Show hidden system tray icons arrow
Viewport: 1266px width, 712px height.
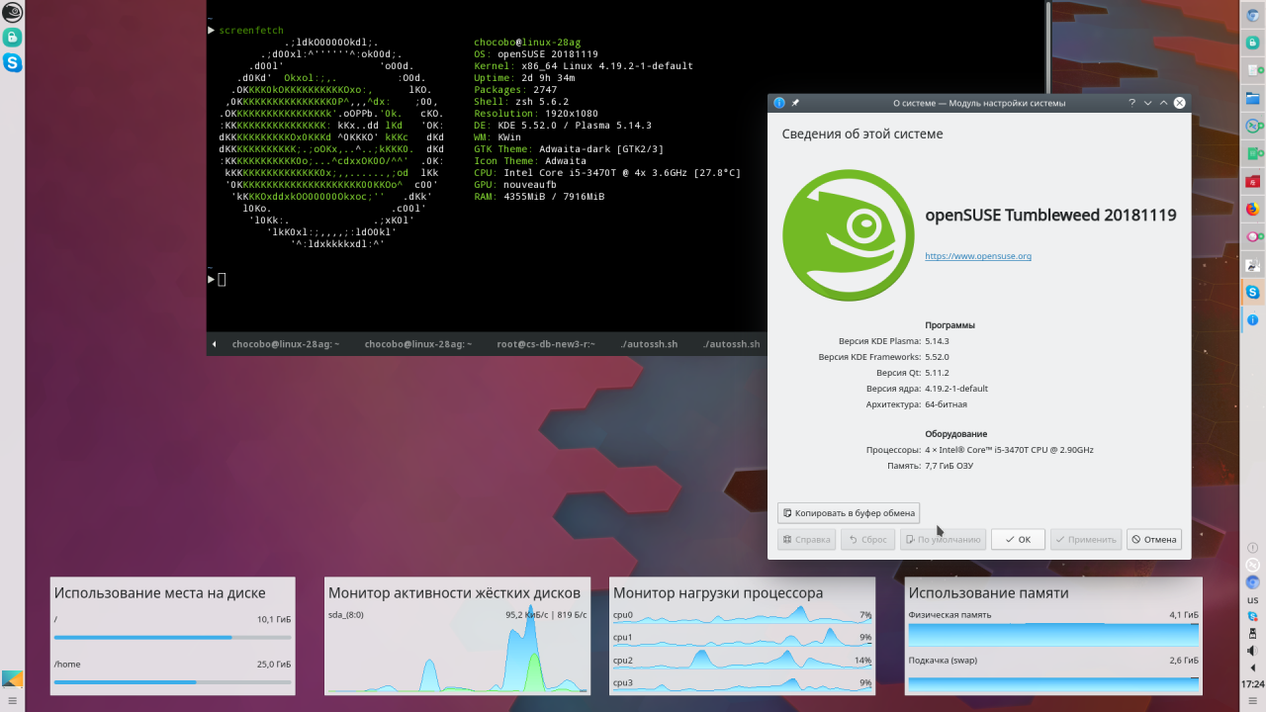click(1252, 666)
